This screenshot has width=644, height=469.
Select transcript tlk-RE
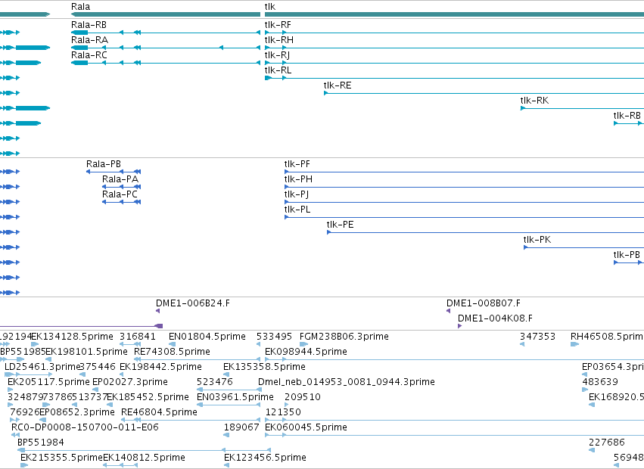(338, 85)
